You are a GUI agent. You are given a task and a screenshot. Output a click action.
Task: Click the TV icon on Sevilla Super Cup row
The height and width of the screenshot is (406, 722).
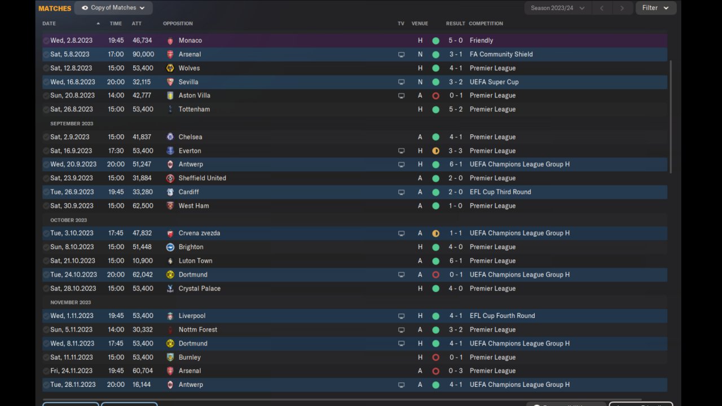point(401,82)
